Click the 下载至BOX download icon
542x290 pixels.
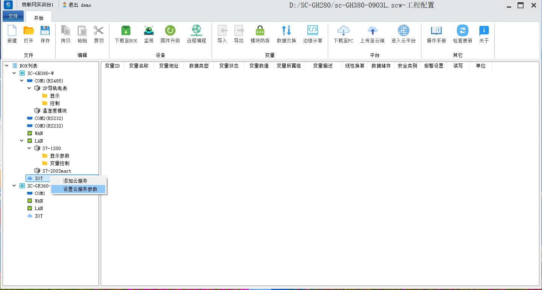pos(126,31)
